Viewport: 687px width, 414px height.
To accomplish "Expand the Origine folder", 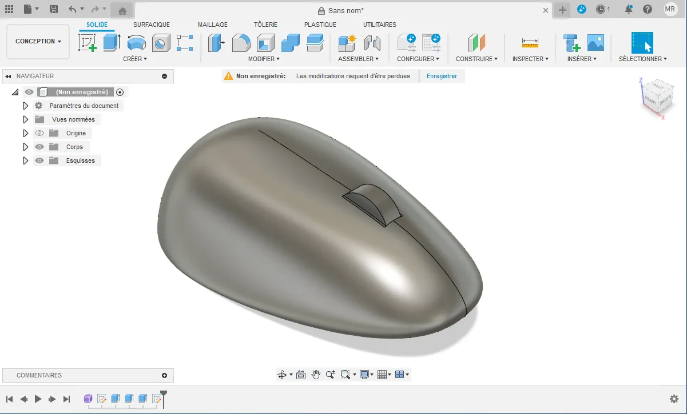I will [x=25, y=133].
